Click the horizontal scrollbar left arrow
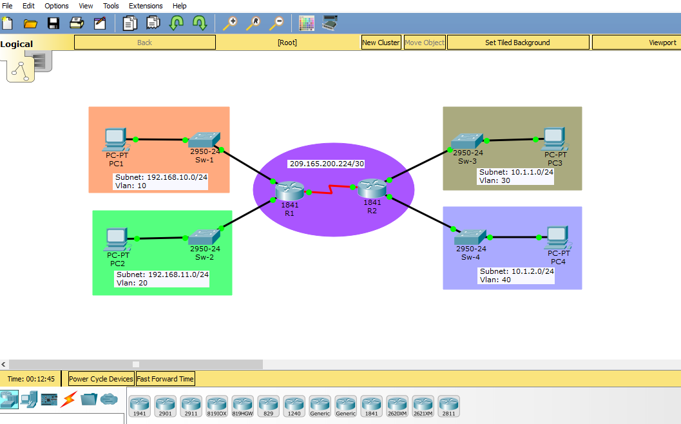Image resolution: width=681 pixels, height=424 pixels. (3, 365)
